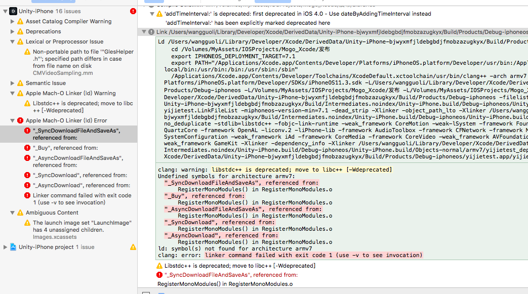Click RegisterMonoModules.o line at log bottom
This screenshot has width=528, height=294.
point(225,284)
